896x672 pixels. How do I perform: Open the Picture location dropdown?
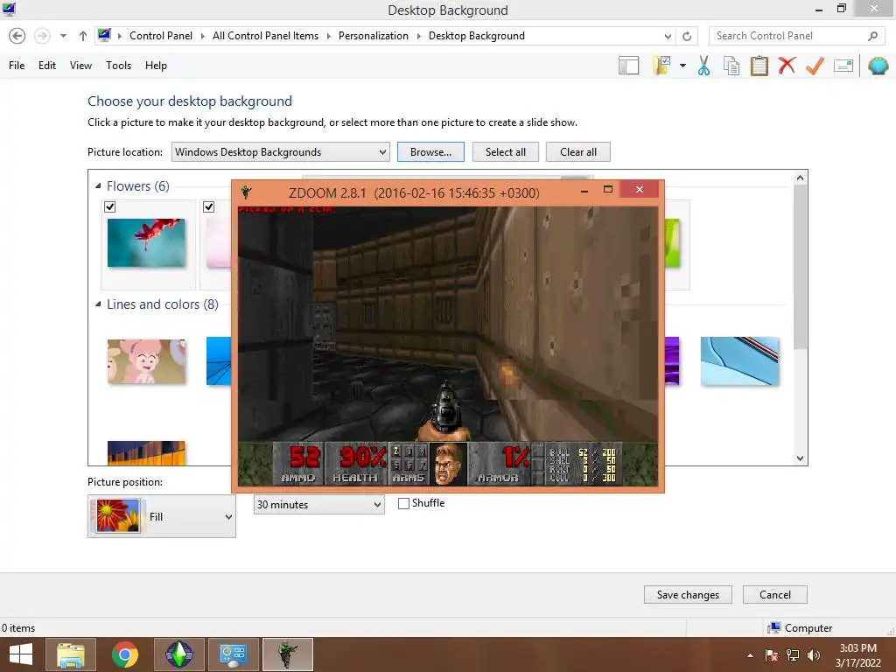pyautogui.click(x=281, y=152)
